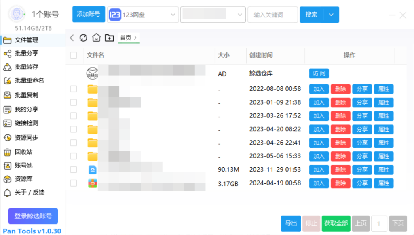This screenshot has width=414, height=235.
Task: Open 关于 / 反馈 feedback page
Action: pos(26,193)
